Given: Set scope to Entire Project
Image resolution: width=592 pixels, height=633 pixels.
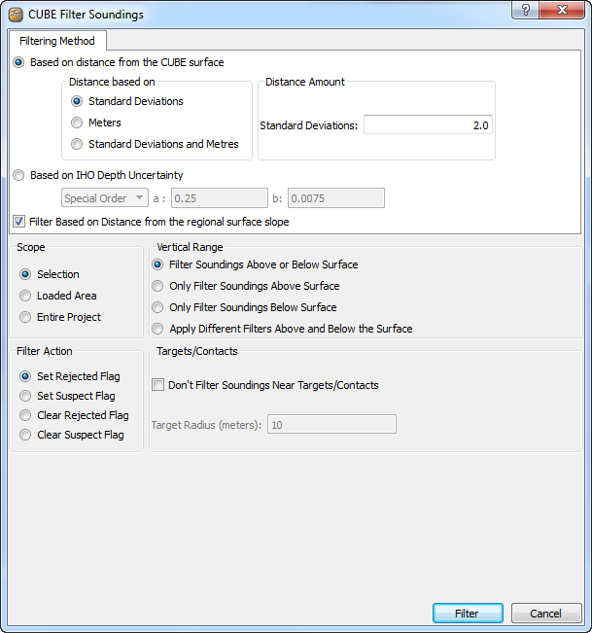Looking at the screenshot, I should pos(25,317).
